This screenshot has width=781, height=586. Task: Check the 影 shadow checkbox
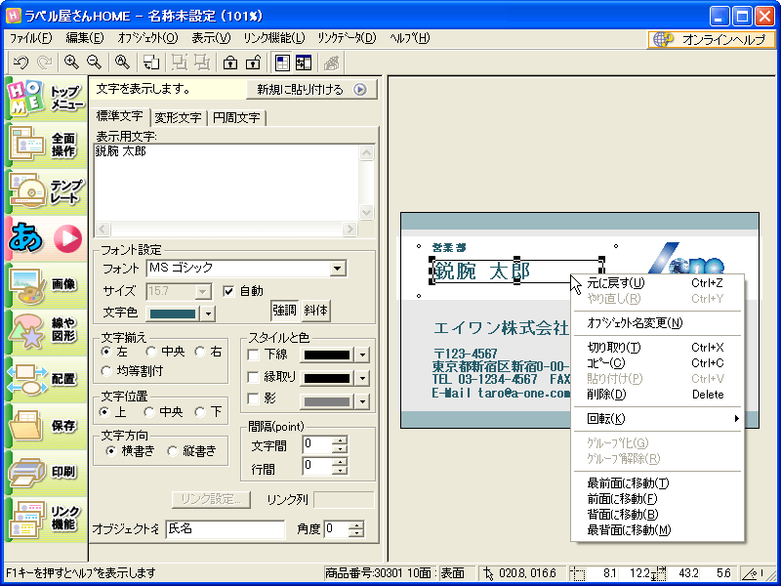pos(254,399)
